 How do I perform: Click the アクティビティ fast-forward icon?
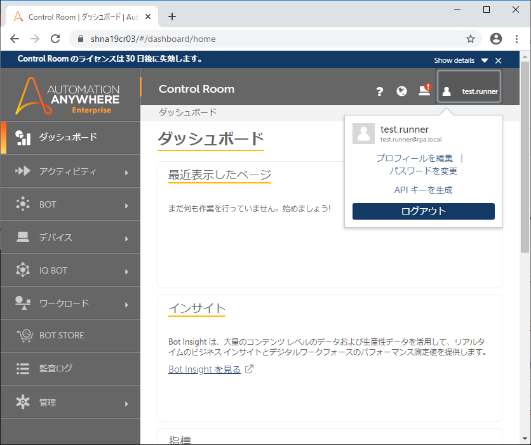pyautogui.click(x=23, y=171)
